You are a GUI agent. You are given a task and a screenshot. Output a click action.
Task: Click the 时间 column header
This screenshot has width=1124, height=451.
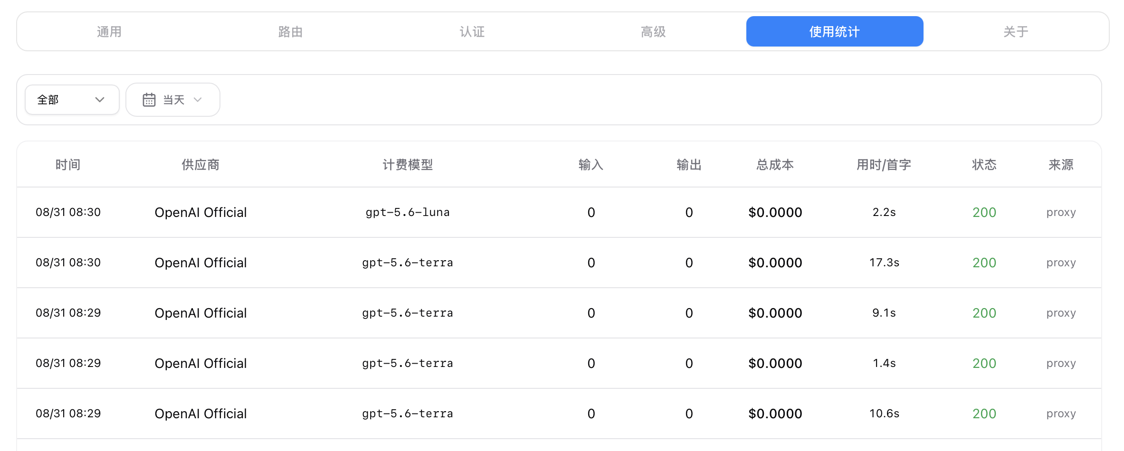(x=68, y=165)
